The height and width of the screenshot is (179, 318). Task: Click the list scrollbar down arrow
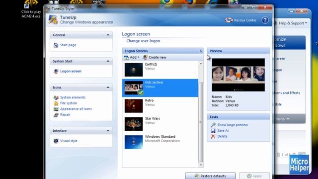[x=201, y=165]
